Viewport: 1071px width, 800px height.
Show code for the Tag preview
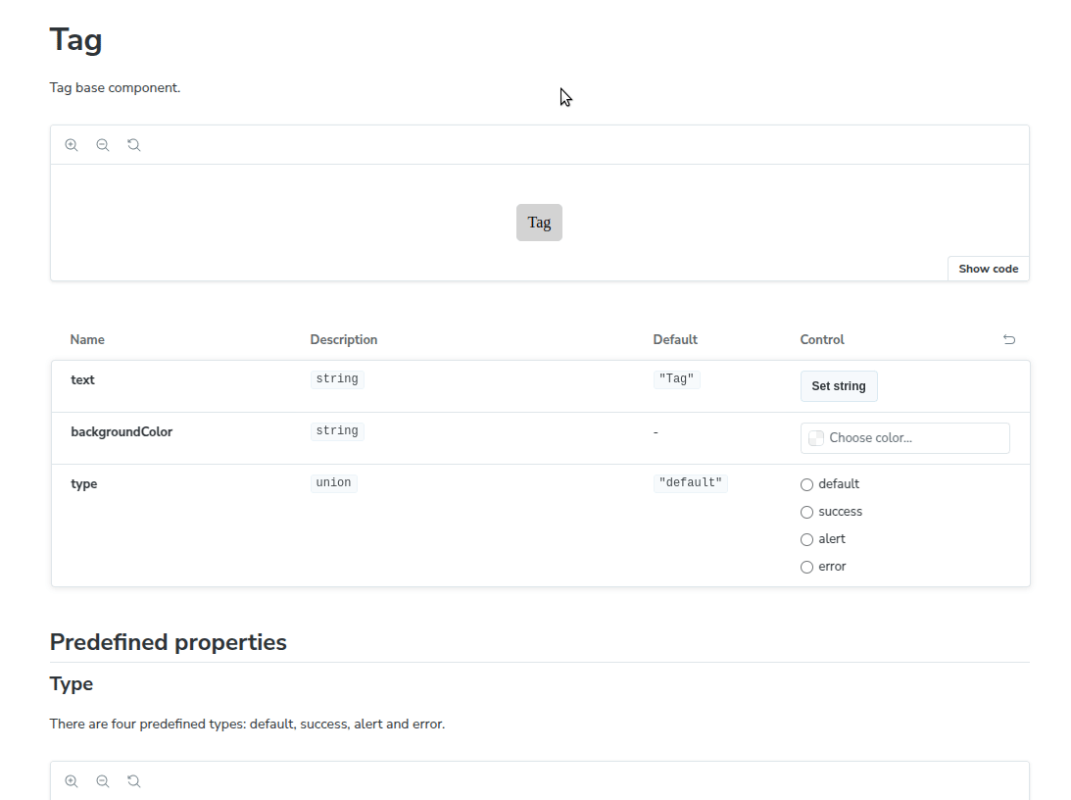click(988, 269)
